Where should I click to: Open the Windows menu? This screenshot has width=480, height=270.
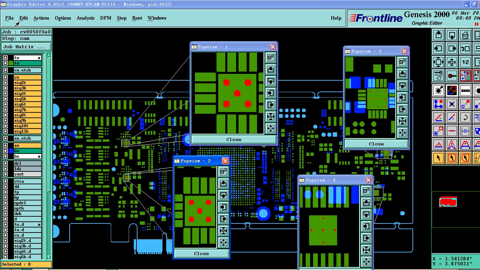pos(157,18)
